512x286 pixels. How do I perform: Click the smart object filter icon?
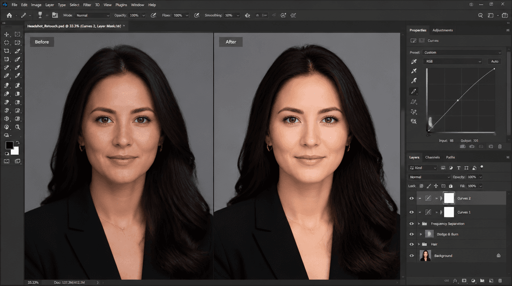(x=474, y=168)
